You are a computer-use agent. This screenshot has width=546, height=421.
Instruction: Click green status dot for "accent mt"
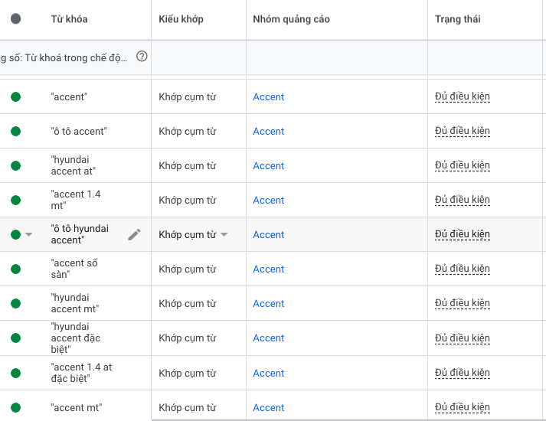tap(15, 408)
